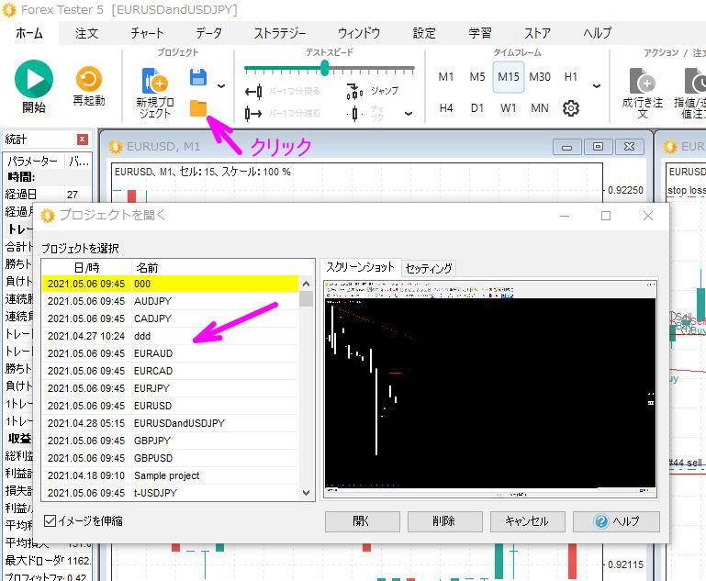This screenshot has height=581, width=706.
Task: Select the EURAUD project row
Action: [x=170, y=353]
